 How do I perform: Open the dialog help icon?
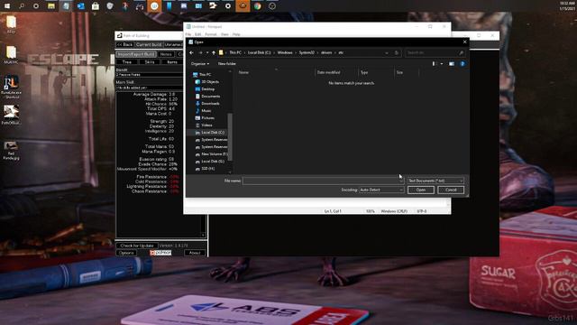[x=463, y=64]
